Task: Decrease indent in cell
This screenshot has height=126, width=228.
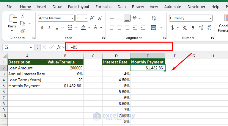Action: point(135,27)
